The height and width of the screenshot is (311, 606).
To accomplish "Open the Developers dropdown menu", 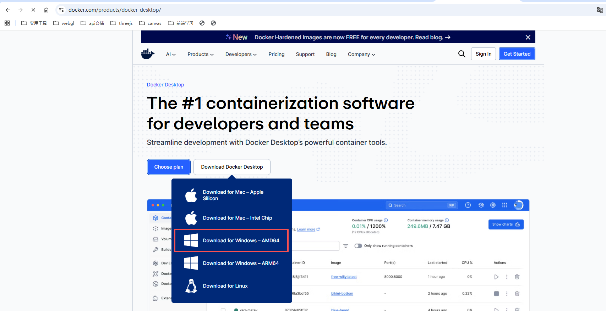I will point(241,54).
